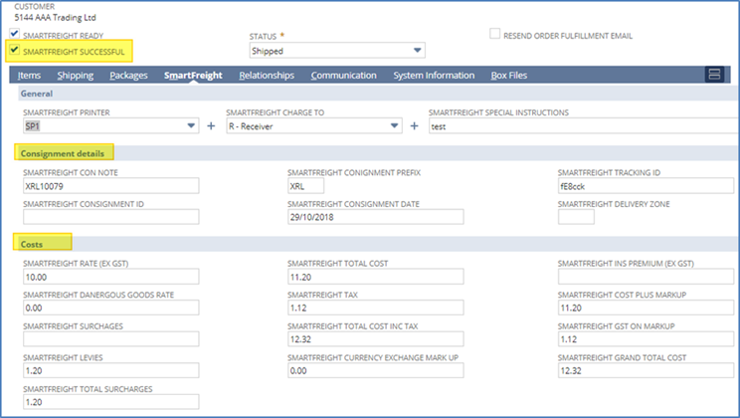This screenshot has width=740, height=418.
Task: Click SmartFreight Cost Plus Markup field
Action: (x=646, y=308)
